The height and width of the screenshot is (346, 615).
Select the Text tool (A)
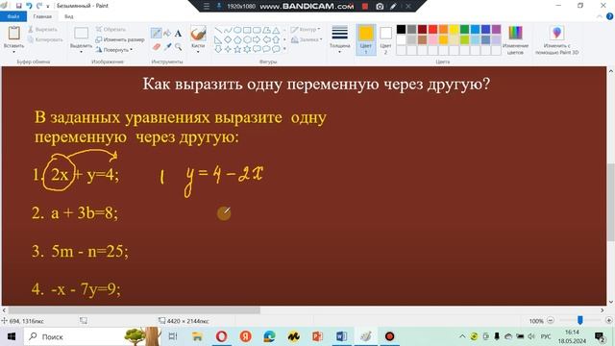click(178, 34)
